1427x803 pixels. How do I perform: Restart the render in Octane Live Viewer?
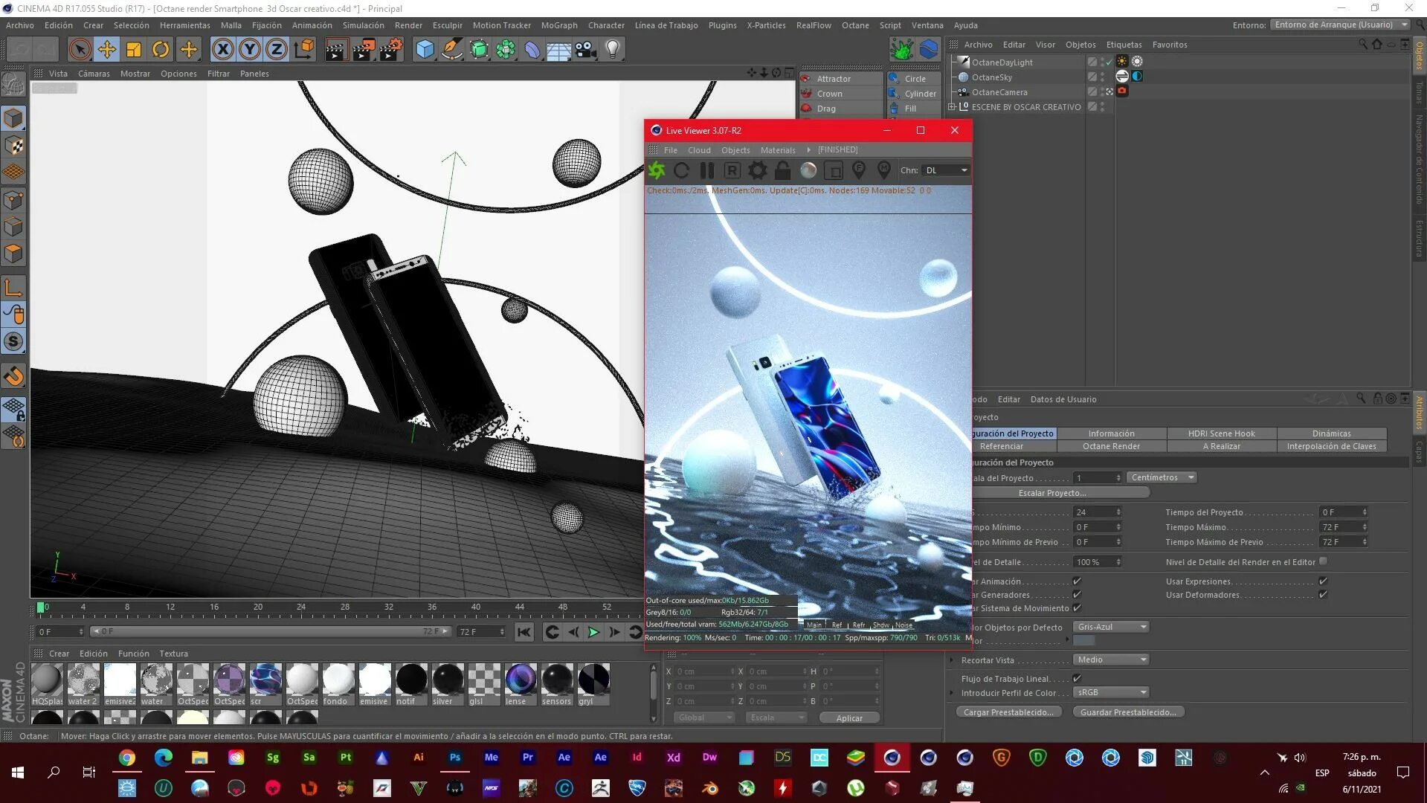pos(681,170)
